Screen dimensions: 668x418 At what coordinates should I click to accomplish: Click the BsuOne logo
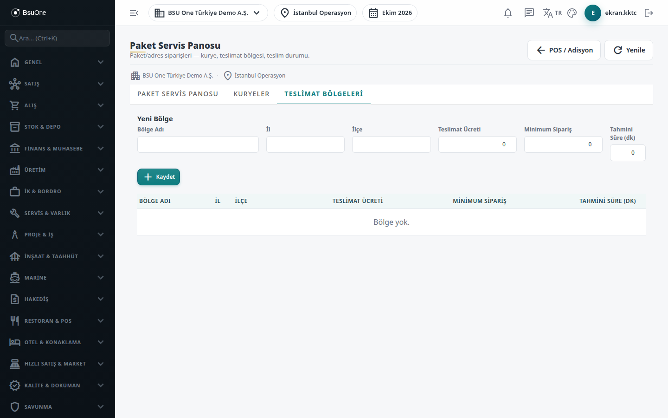29,13
